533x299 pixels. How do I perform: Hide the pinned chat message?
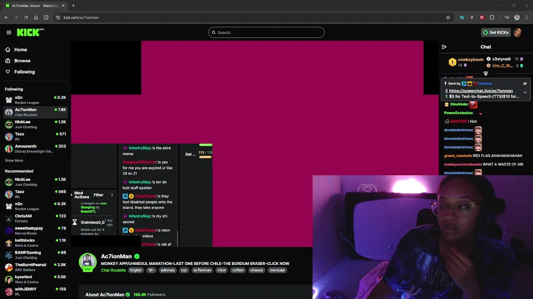click(525, 83)
